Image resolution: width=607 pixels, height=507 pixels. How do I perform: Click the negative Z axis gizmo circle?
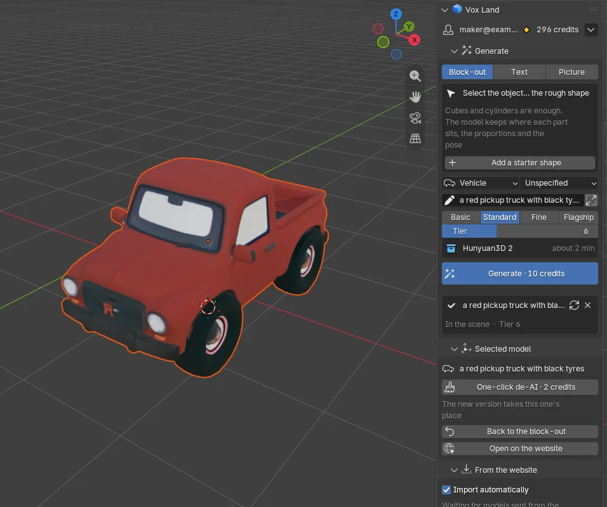pyautogui.click(x=396, y=55)
